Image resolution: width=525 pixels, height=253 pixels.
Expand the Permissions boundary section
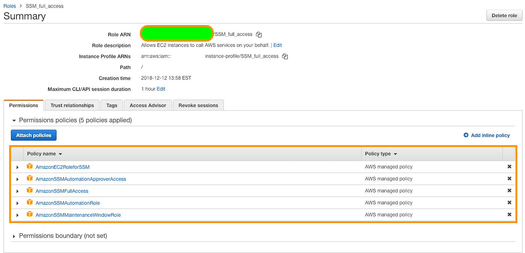point(14,236)
